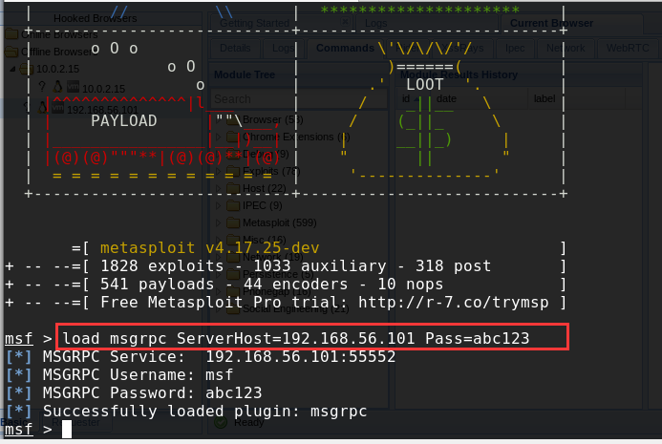The height and width of the screenshot is (444, 662).
Task: Click the Linux penguin icon beside 192.168.56.101
Action: tap(43, 108)
